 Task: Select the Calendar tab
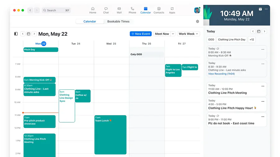pos(90,21)
